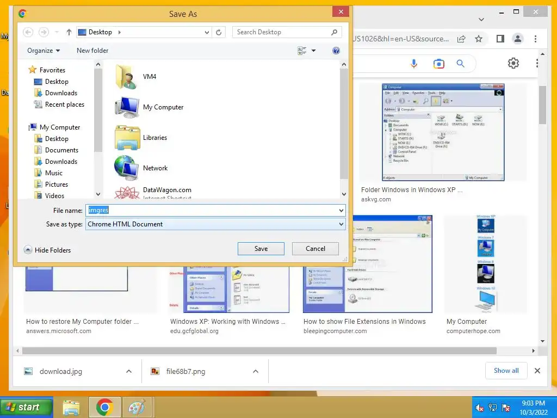557x418 pixels.
Task: Open File Explorer from taskbar
Action: tap(71, 407)
